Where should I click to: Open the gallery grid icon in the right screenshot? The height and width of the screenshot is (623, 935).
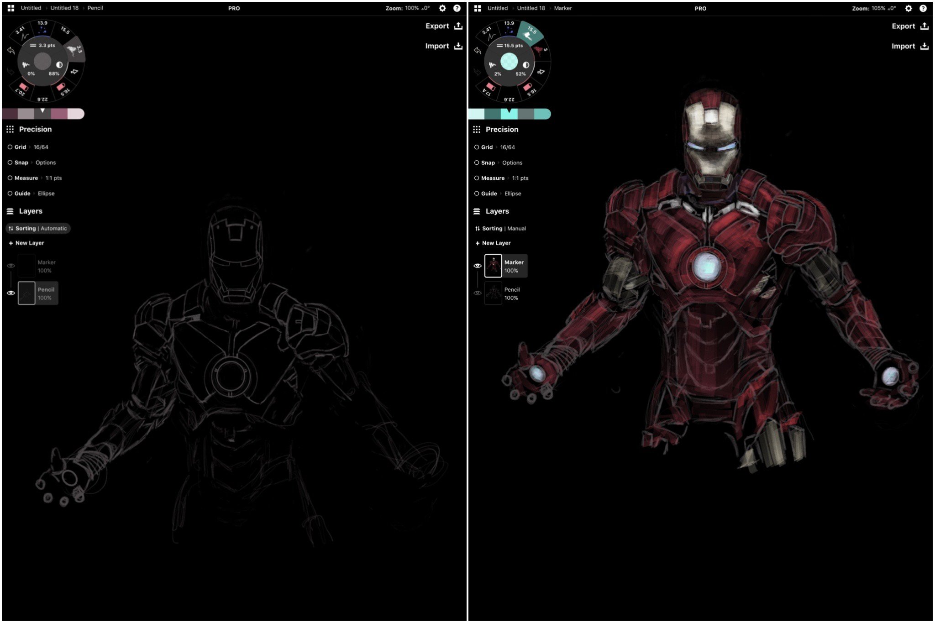478,8
